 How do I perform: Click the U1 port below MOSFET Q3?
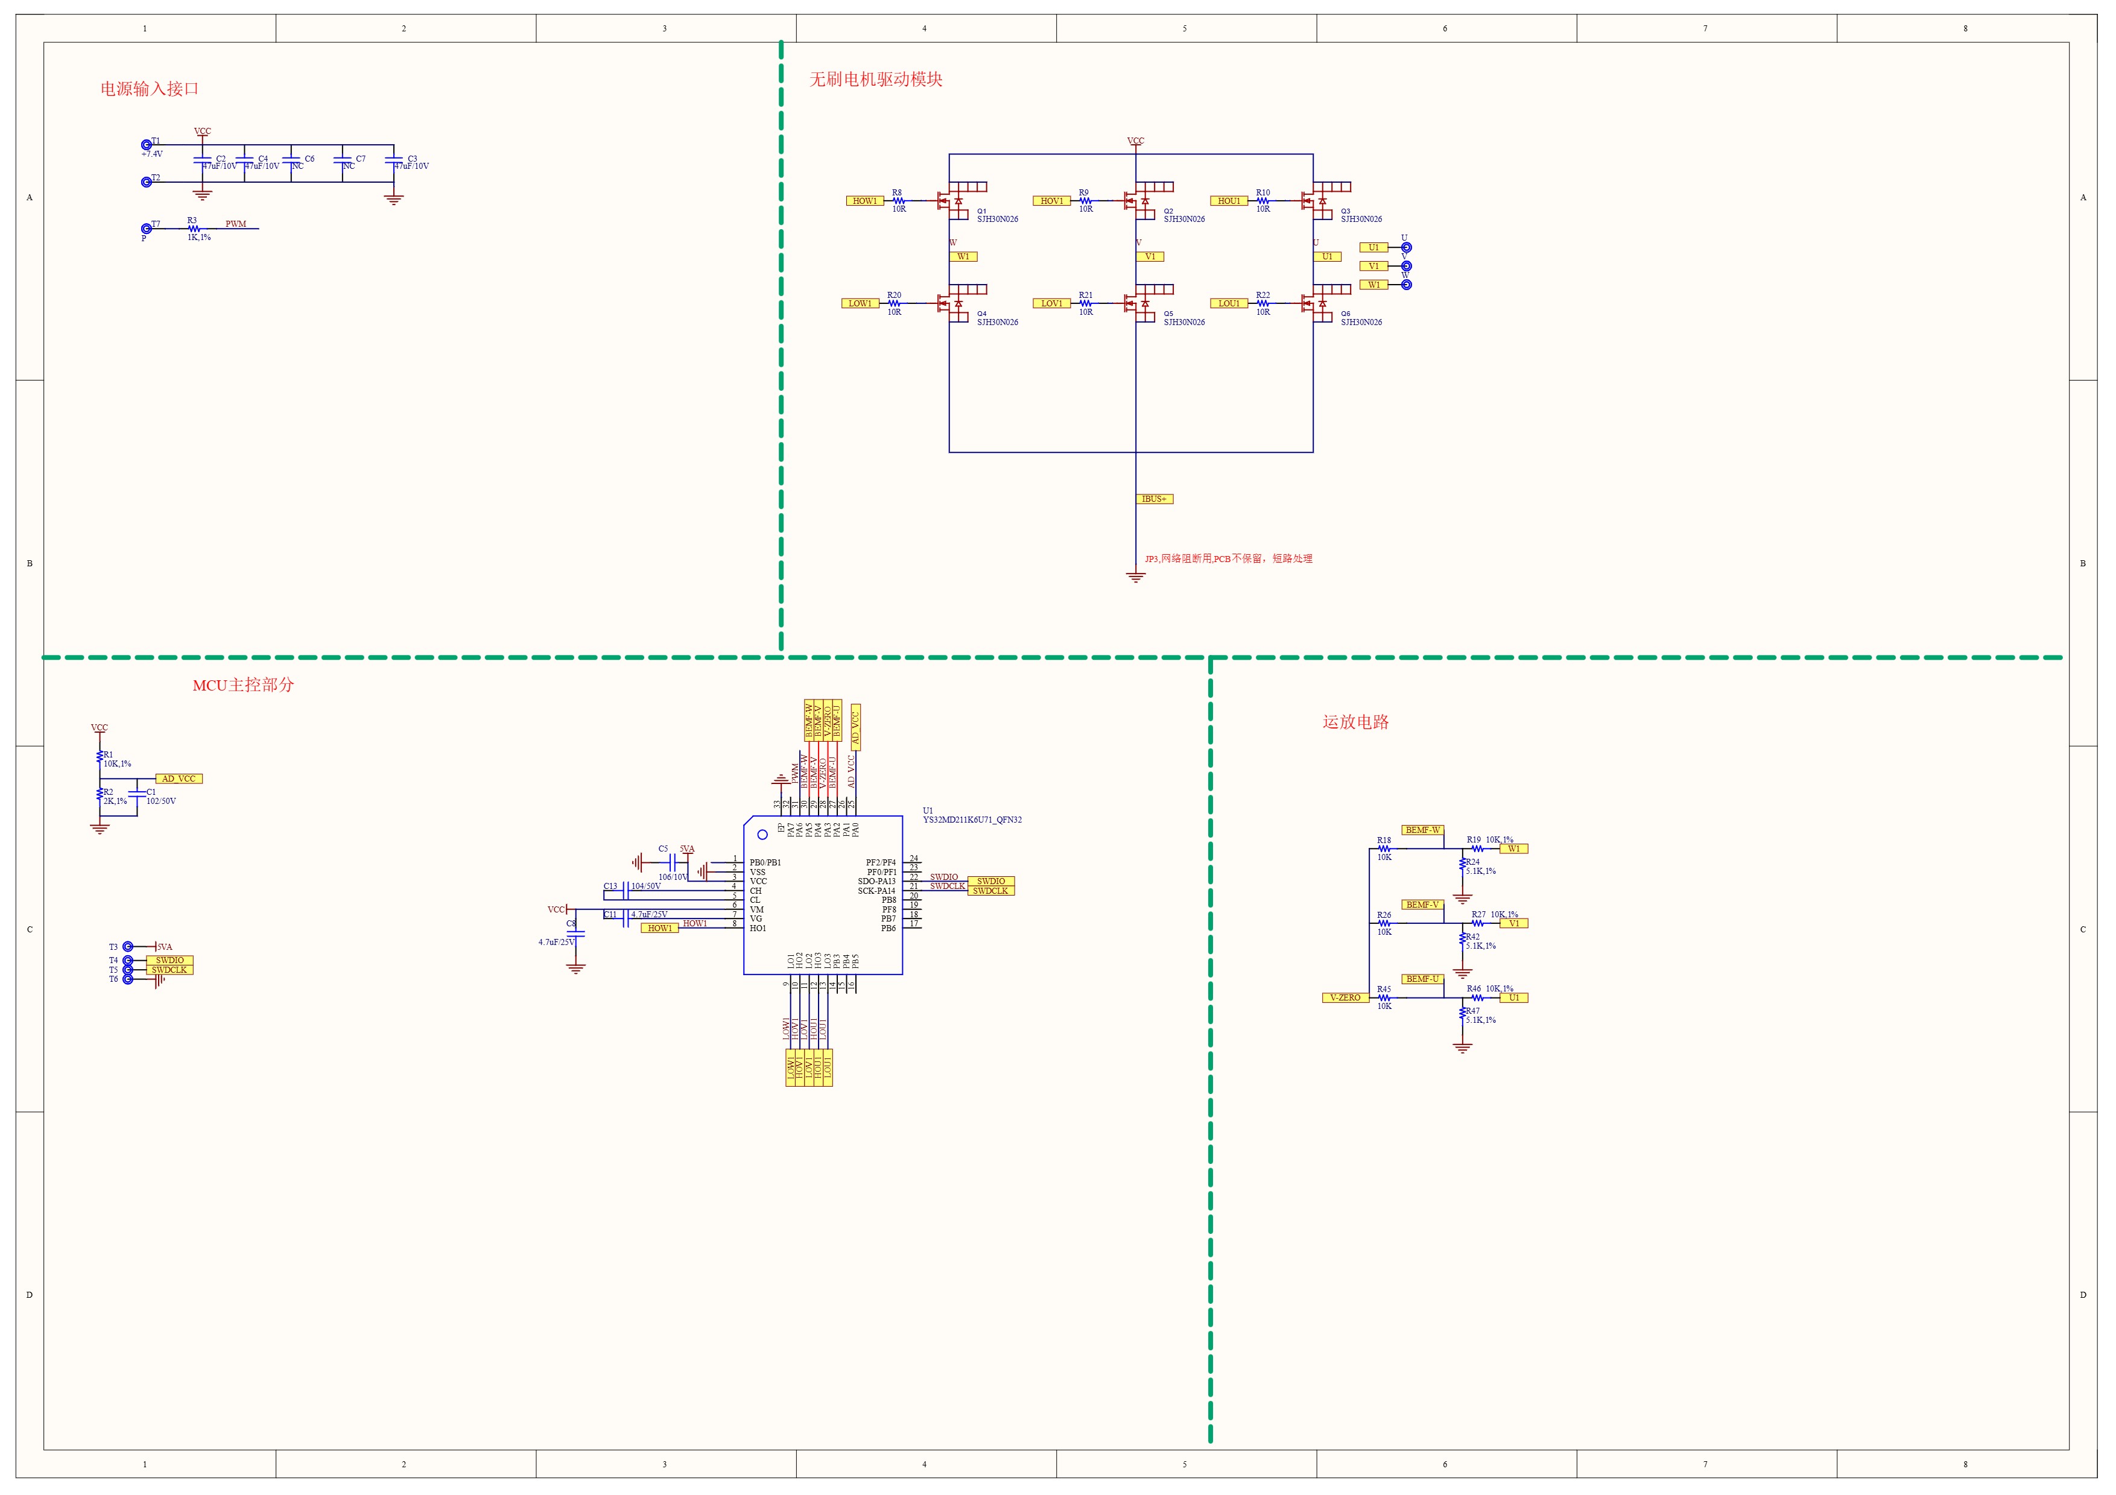(1327, 257)
